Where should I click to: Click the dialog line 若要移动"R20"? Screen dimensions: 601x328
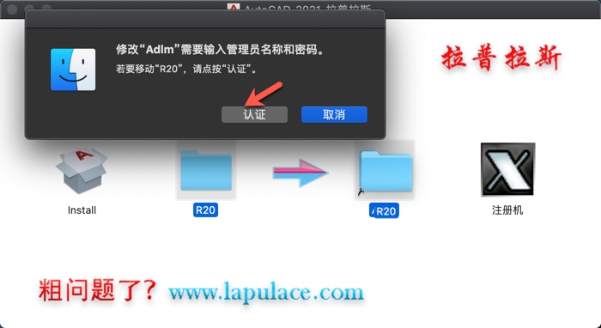[x=186, y=70]
